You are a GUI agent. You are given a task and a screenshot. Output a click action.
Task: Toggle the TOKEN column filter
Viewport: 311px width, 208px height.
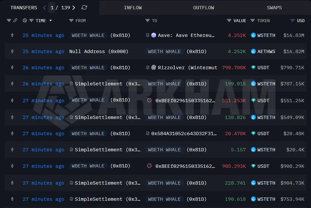click(253, 20)
